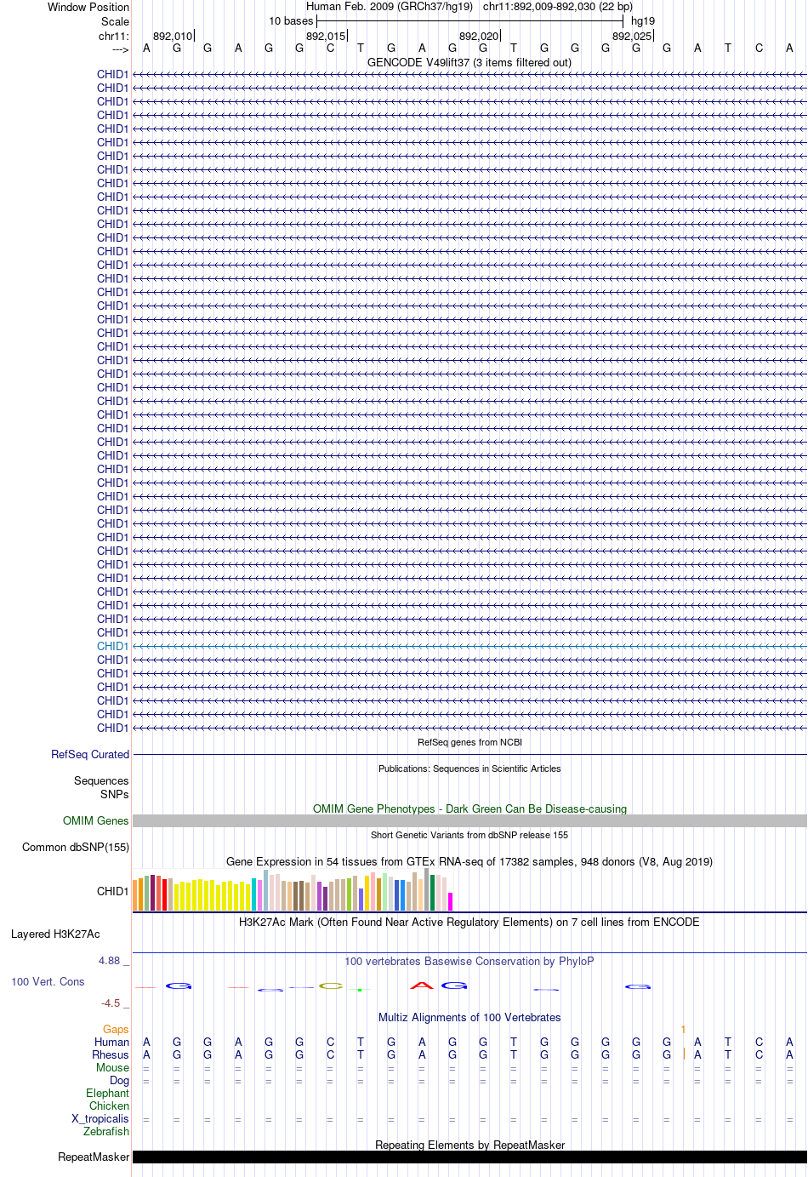Click the H3K27Ac Mark track title
This screenshot has height=1177, width=808.
[x=469, y=922]
